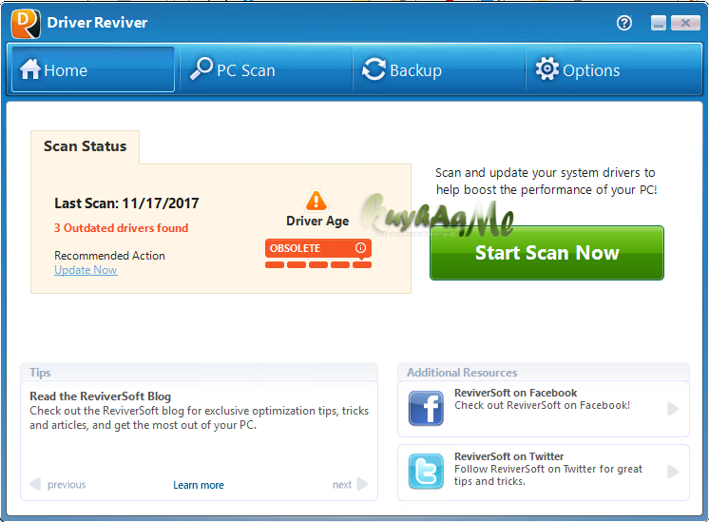Click the circular arrows Backup icon
Image resolution: width=709 pixels, height=522 pixels.
click(x=374, y=69)
